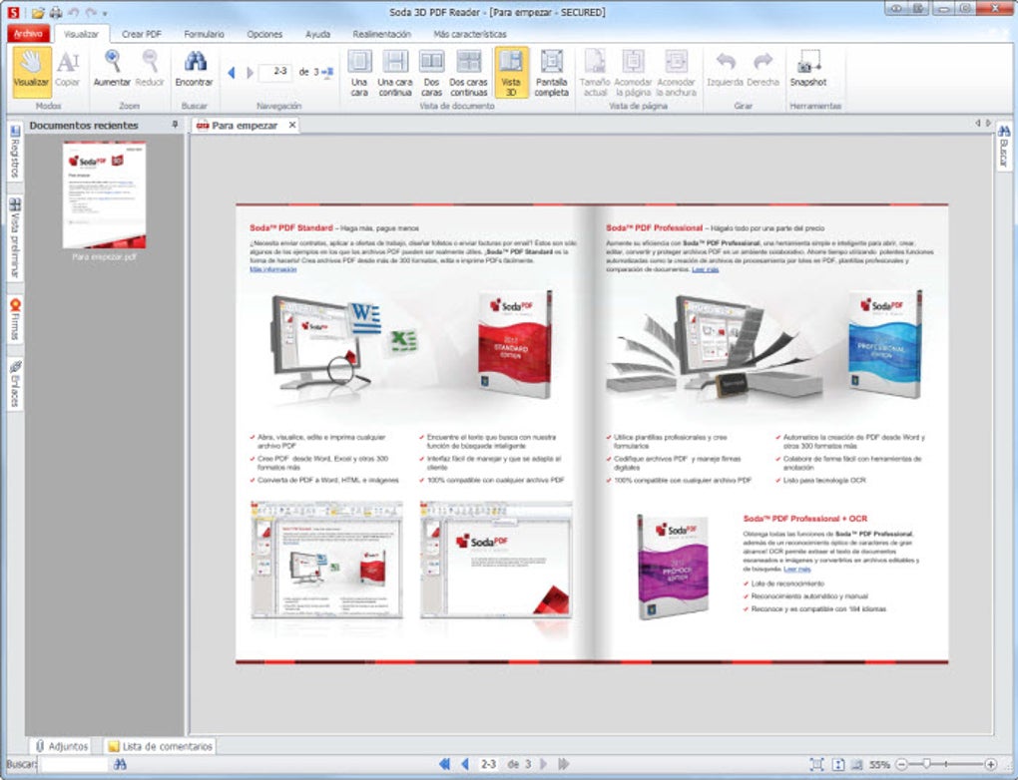Open the Crear PDF tab
The image size is (1018, 780).
pyautogui.click(x=142, y=34)
